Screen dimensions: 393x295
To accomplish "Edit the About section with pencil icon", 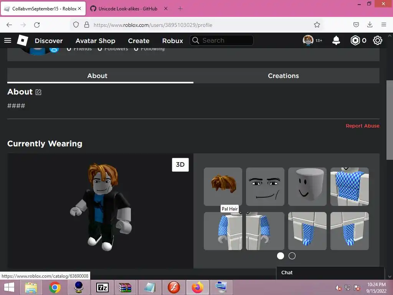I will pyautogui.click(x=38, y=92).
